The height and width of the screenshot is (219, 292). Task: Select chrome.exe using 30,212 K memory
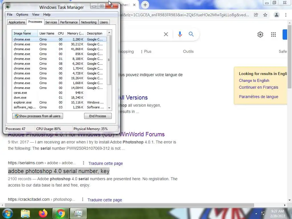(59, 44)
